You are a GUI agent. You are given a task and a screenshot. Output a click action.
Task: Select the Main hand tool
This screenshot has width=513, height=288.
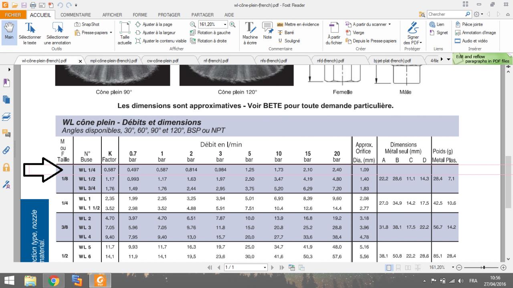point(9,31)
